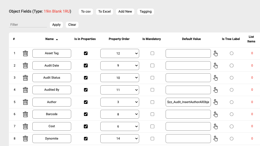Viewport: 260px width, 146px height.
Task: Open Property Order dropdown for Asset Tag
Action: [119, 53]
